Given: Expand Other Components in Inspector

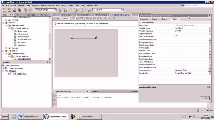Looking at the screenshot, I should 3,68.
